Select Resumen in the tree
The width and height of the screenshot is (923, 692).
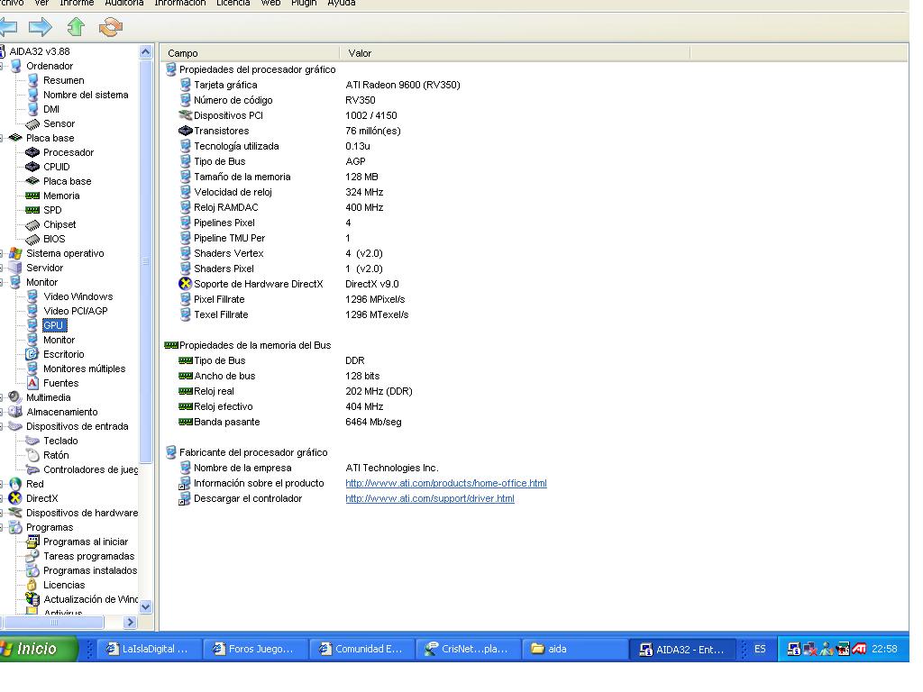tap(64, 80)
